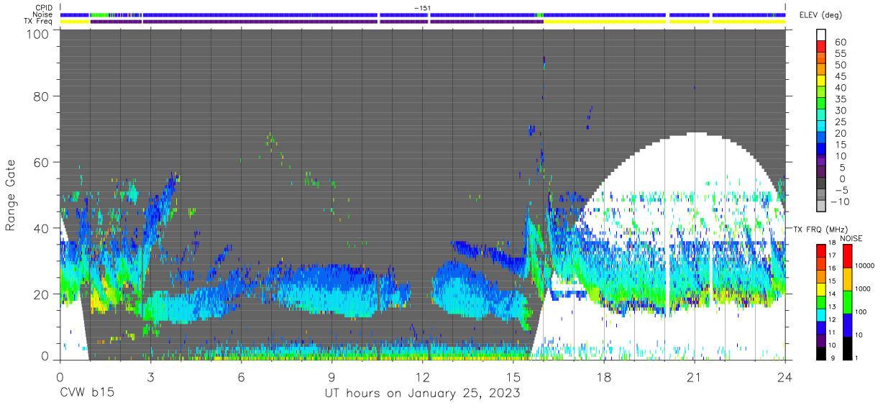Click the '60' range gate tick label
This screenshot has width=883, height=408.
[x=41, y=163]
